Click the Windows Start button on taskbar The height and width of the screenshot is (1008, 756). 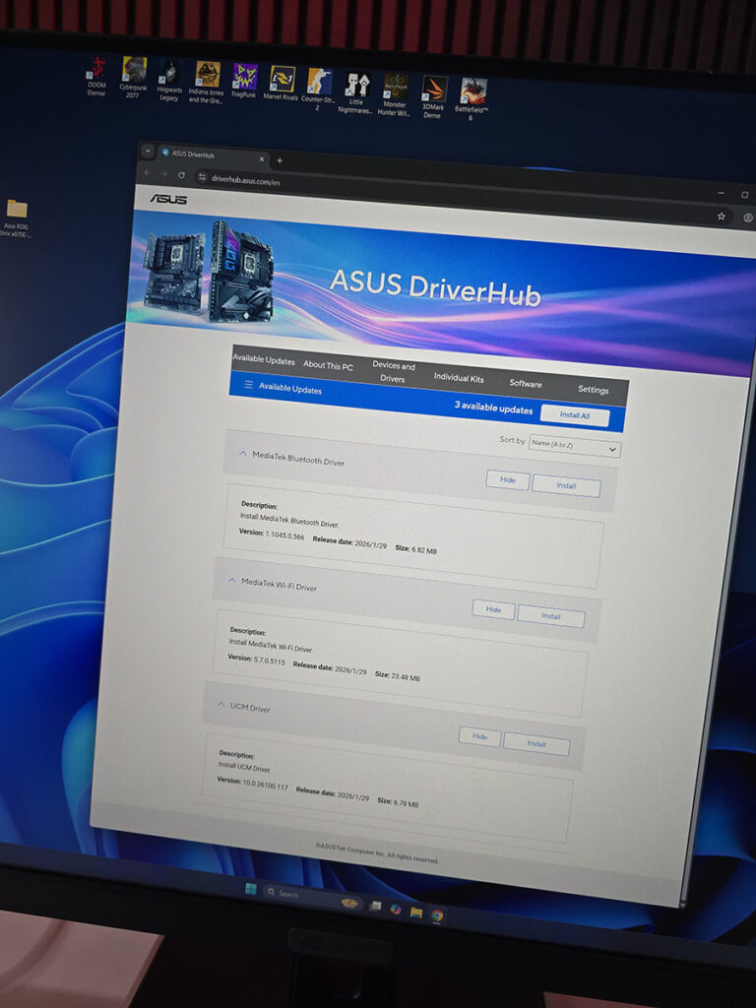[250, 889]
